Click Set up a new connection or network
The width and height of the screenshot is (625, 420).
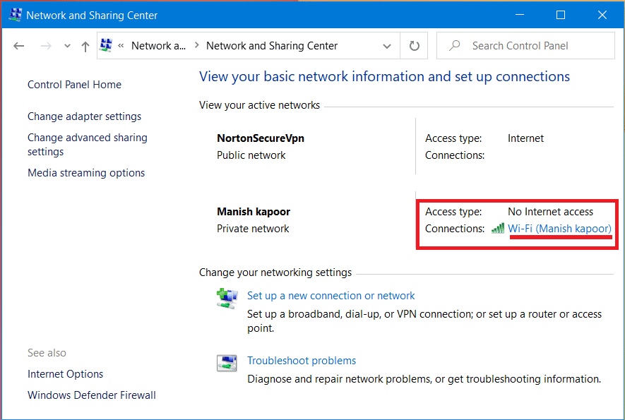tap(331, 296)
